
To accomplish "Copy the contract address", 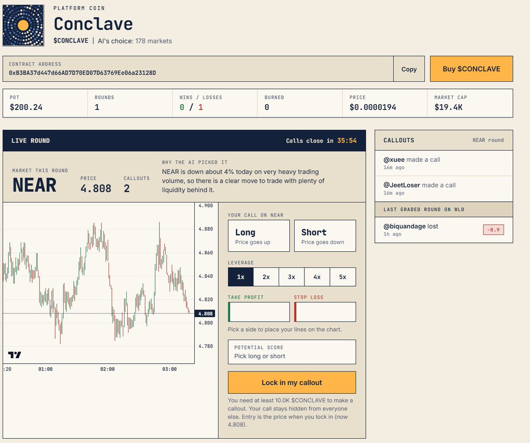I will [x=409, y=69].
